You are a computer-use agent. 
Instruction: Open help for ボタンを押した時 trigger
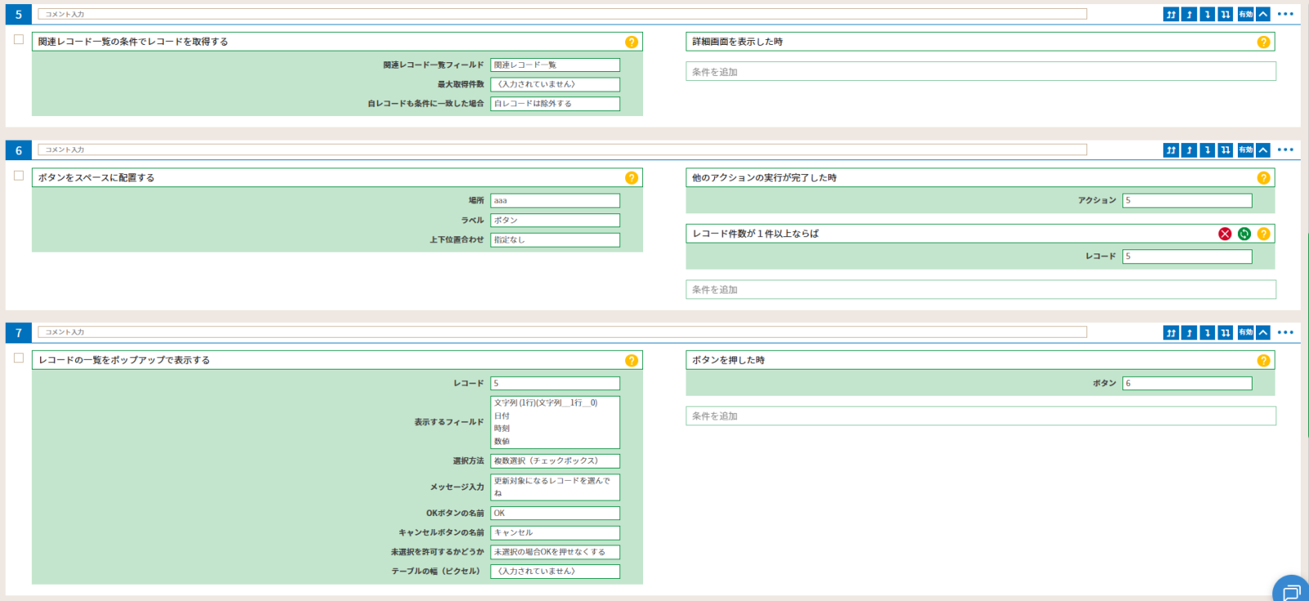[x=1263, y=360]
